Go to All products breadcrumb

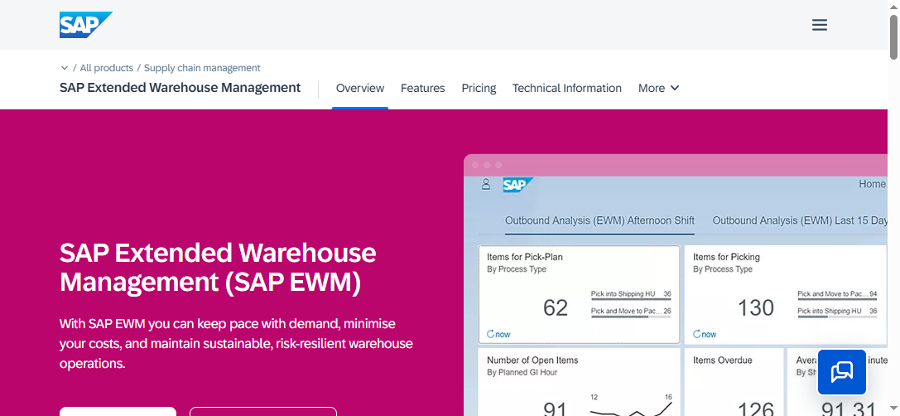tap(106, 68)
